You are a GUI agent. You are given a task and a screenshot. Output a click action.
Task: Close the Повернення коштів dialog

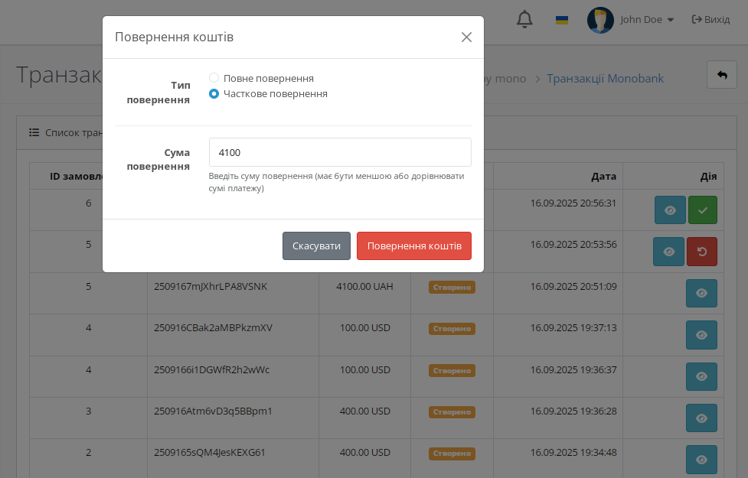tap(466, 37)
